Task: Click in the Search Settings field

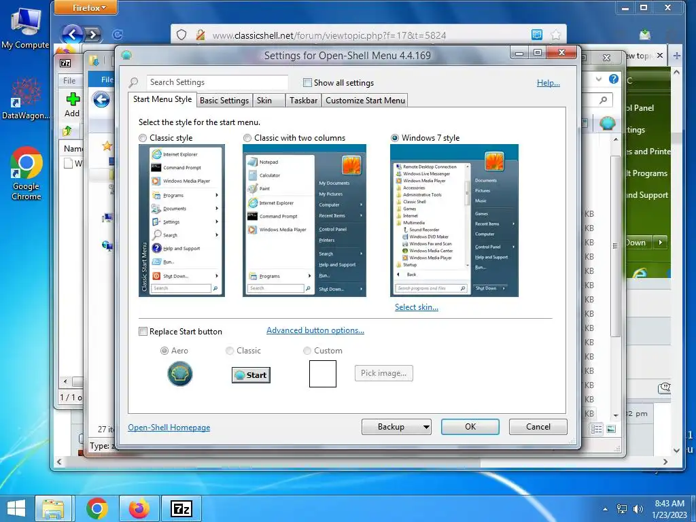Action: tap(217, 82)
